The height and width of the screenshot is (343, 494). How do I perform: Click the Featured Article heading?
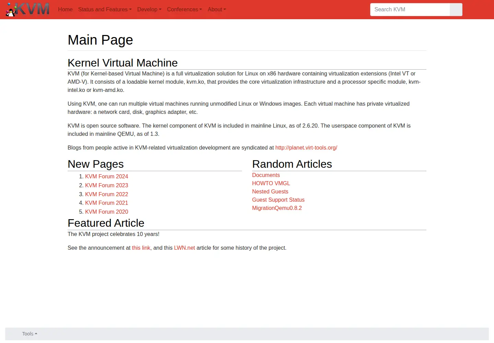pos(106,223)
